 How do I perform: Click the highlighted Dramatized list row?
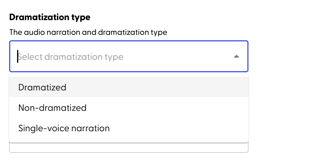click(x=129, y=87)
